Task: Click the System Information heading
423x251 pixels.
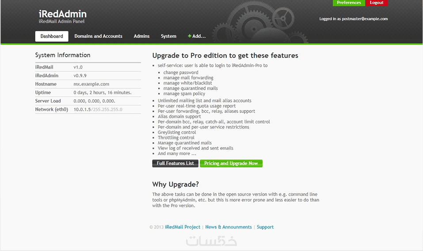Action: (63, 55)
